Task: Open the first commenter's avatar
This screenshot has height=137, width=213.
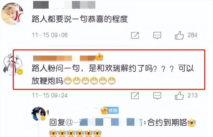Action: pos(12,14)
